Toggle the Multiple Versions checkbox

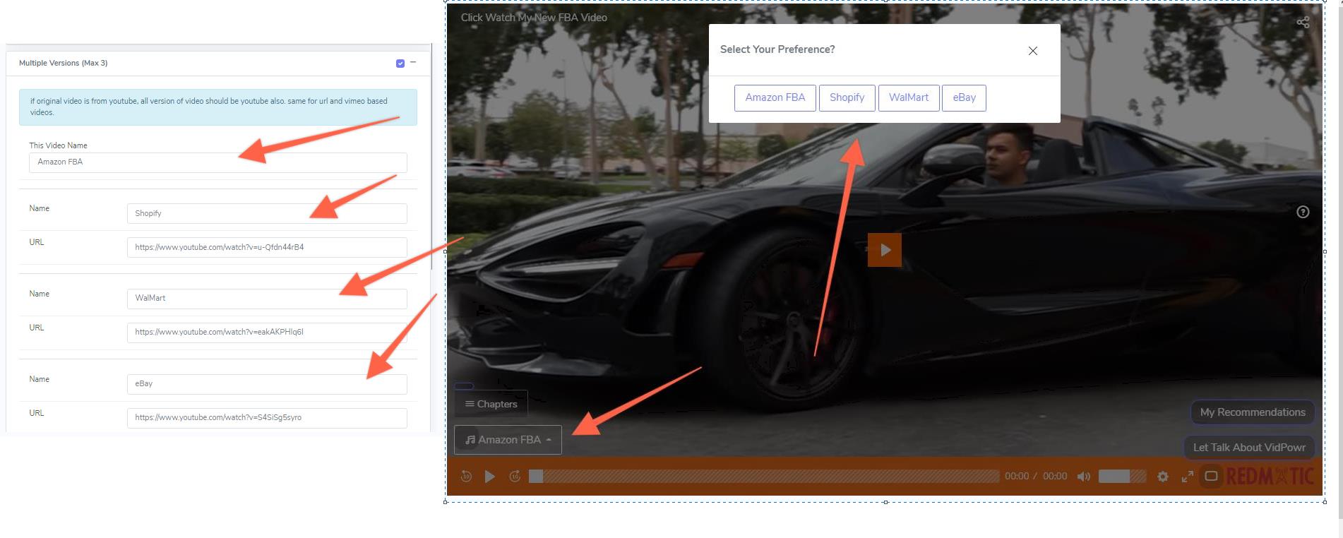400,64
